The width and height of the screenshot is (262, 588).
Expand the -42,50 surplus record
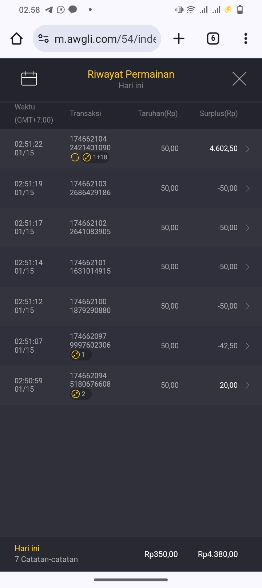pos(247,346)
